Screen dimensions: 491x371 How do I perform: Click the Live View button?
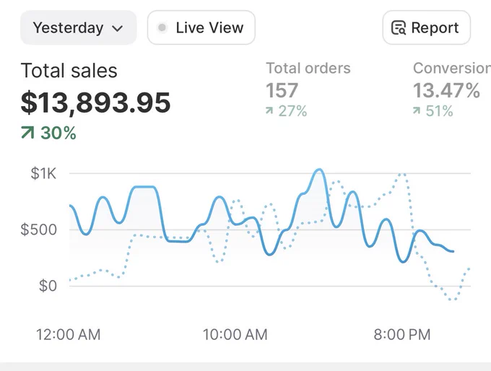[201, 27]
